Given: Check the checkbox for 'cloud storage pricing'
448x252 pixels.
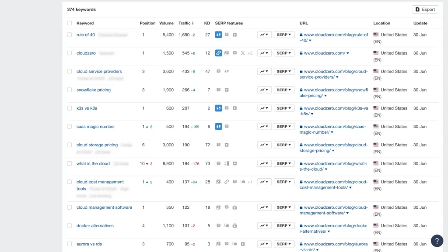Looking at the screenshot, I should [69, 145].
